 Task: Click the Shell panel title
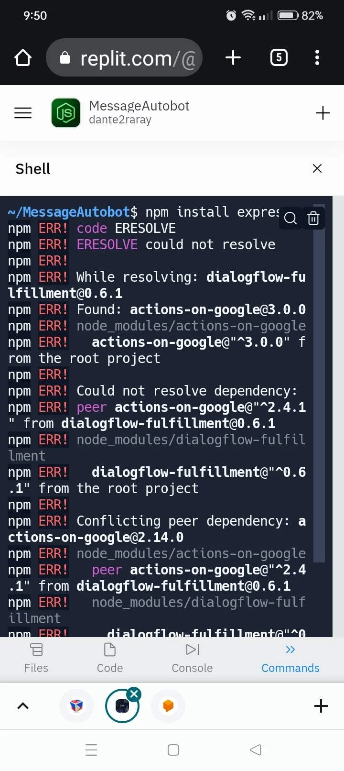(33, 169)
